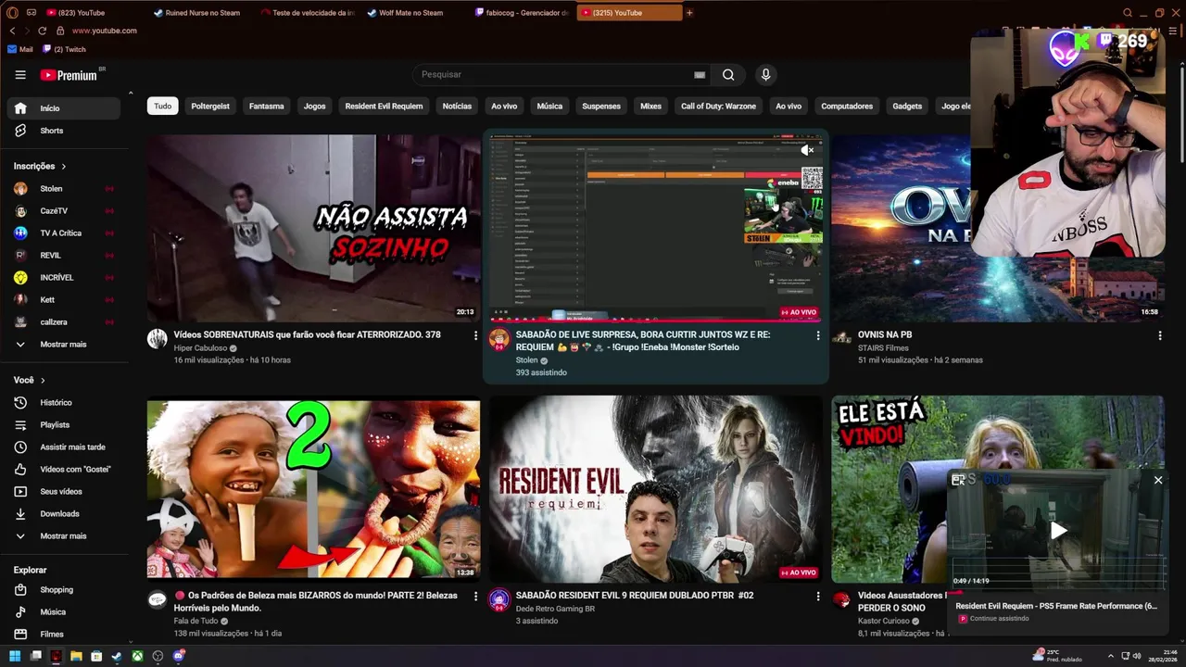The height and width of the screenshot is (667, 1186).
Task: Select the Gadgets filter chip
Action: point(907,107)
